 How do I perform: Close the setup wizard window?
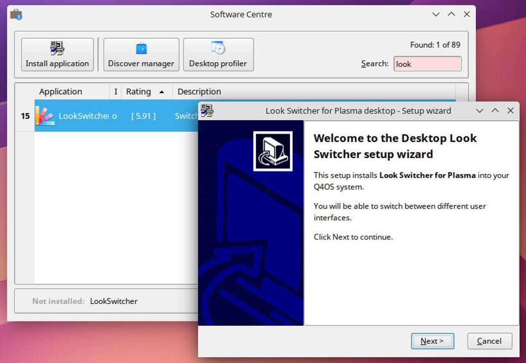coord(510,110)
